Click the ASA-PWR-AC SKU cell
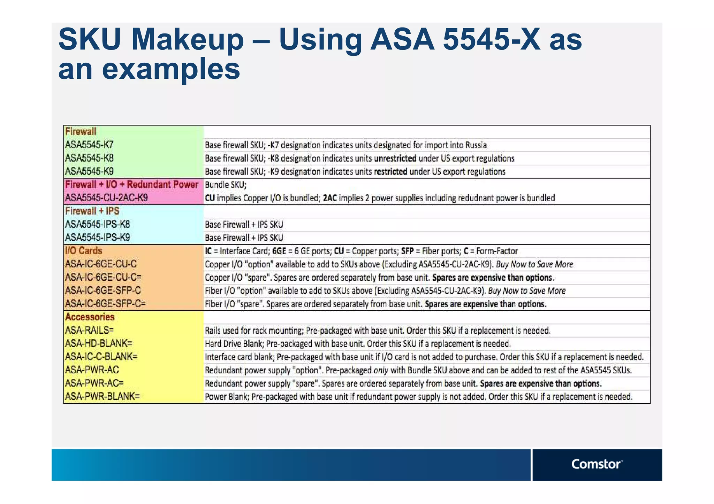Screen dimensions: 714x504 [92, 370]
